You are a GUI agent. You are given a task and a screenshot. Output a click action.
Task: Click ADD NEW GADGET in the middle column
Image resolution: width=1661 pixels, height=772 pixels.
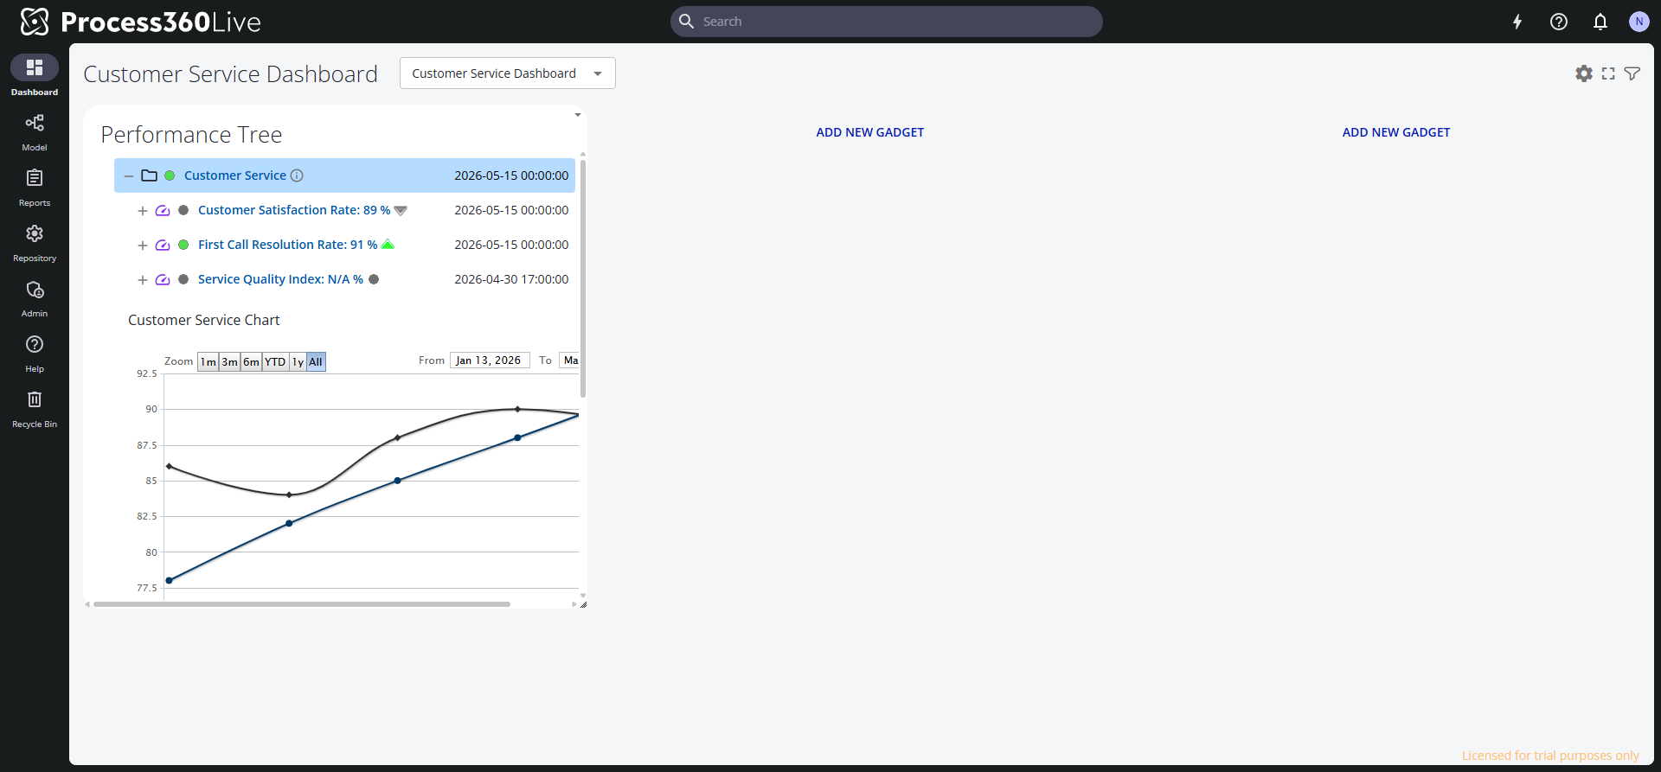pyautogui.click(x=870, y=132)
